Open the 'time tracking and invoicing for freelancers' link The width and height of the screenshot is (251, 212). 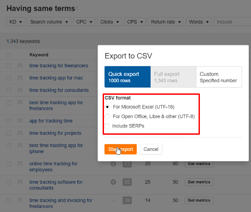[61, 203]
